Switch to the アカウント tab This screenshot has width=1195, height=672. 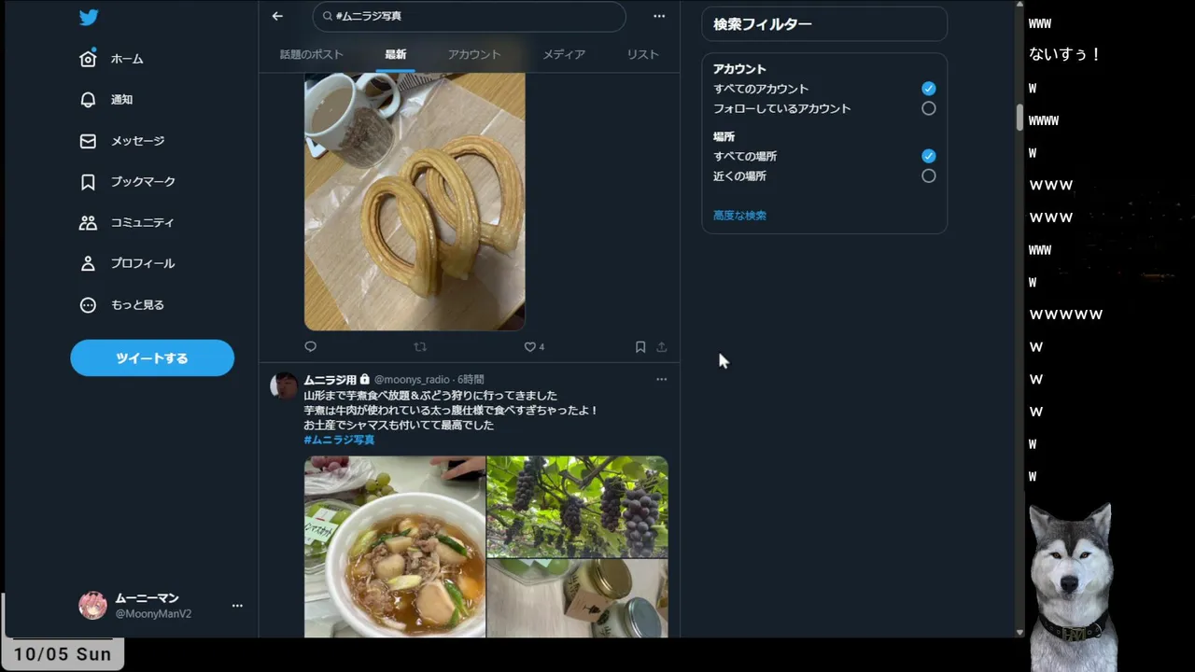point(474,54)
